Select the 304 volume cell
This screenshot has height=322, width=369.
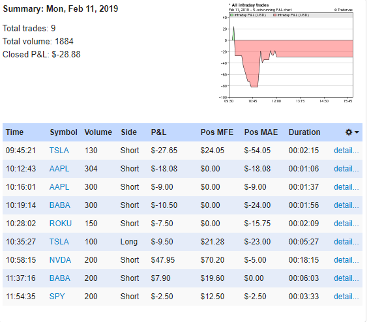pos(91,169)
